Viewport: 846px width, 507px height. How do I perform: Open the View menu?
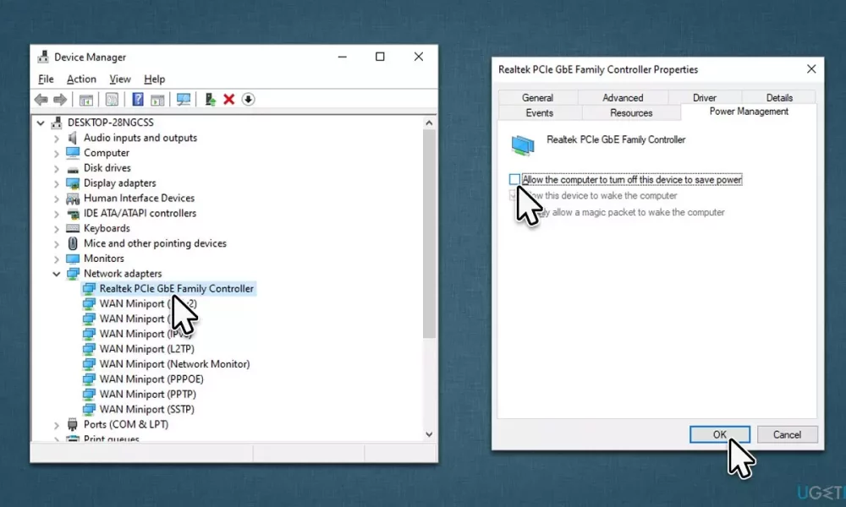[120, 79]
